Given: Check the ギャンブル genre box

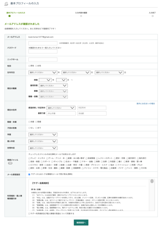Looking at the screenshot, I should [x=52, y=161].
